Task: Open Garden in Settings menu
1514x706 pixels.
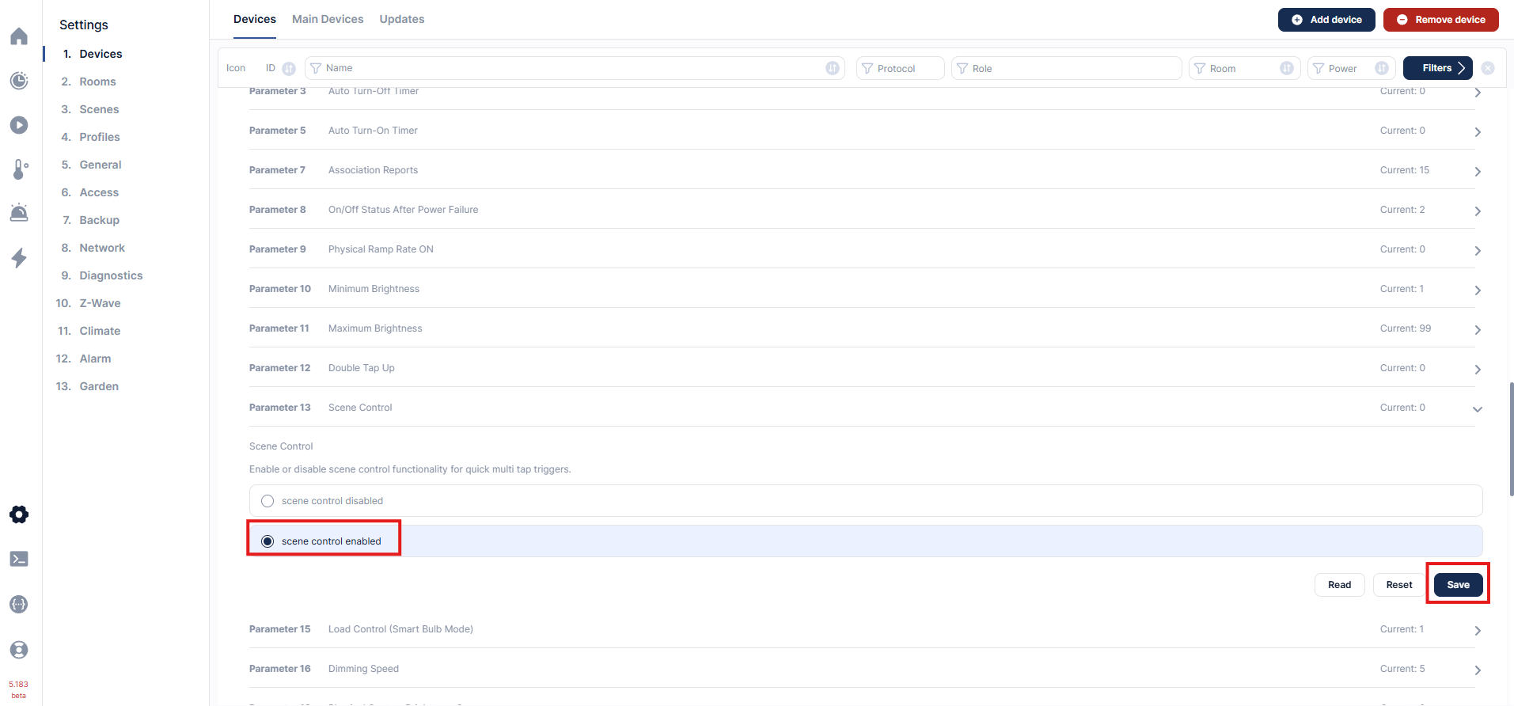Action: pyautogui.click(x=99, y=386)
